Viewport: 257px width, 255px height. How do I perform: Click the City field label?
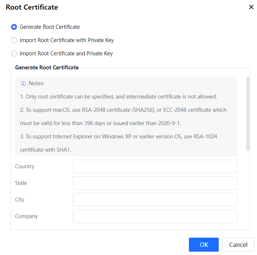coord(20,200)
